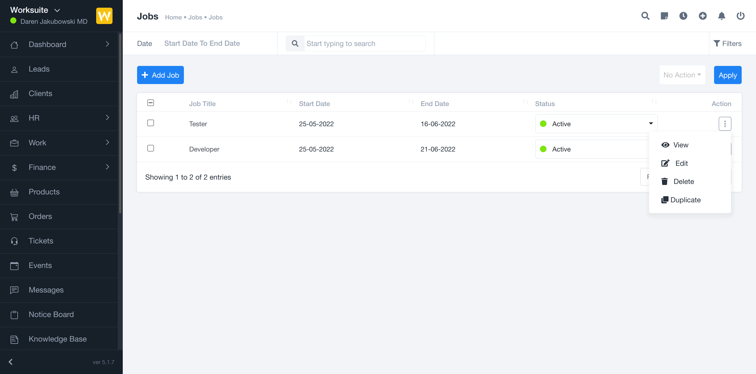
Task: Click the job search input field
Action: [x=364, y=44]
